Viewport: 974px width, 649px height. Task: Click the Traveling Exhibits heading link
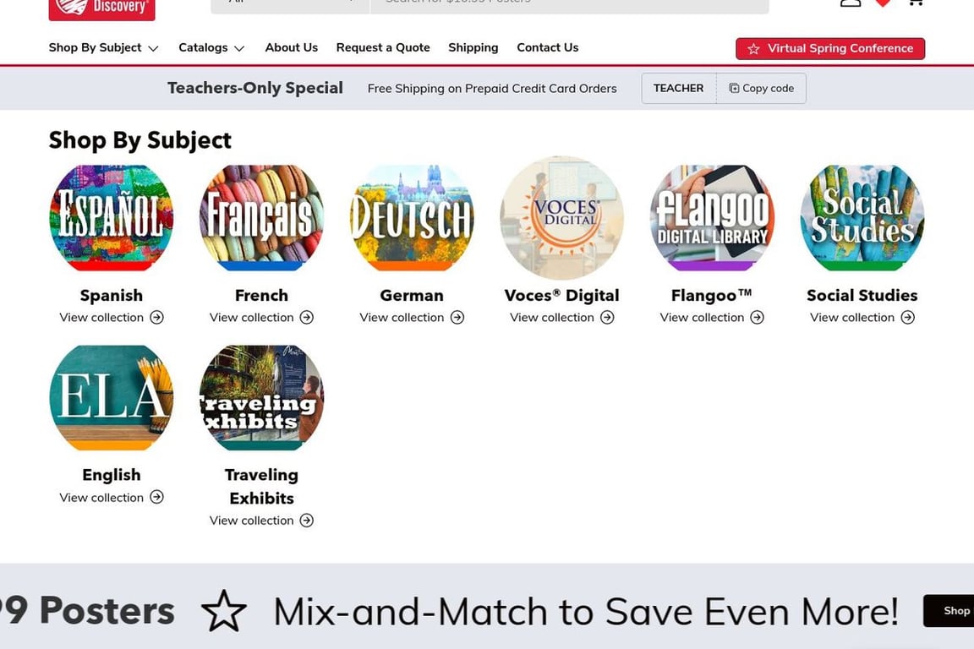click(x=261, y=487)
